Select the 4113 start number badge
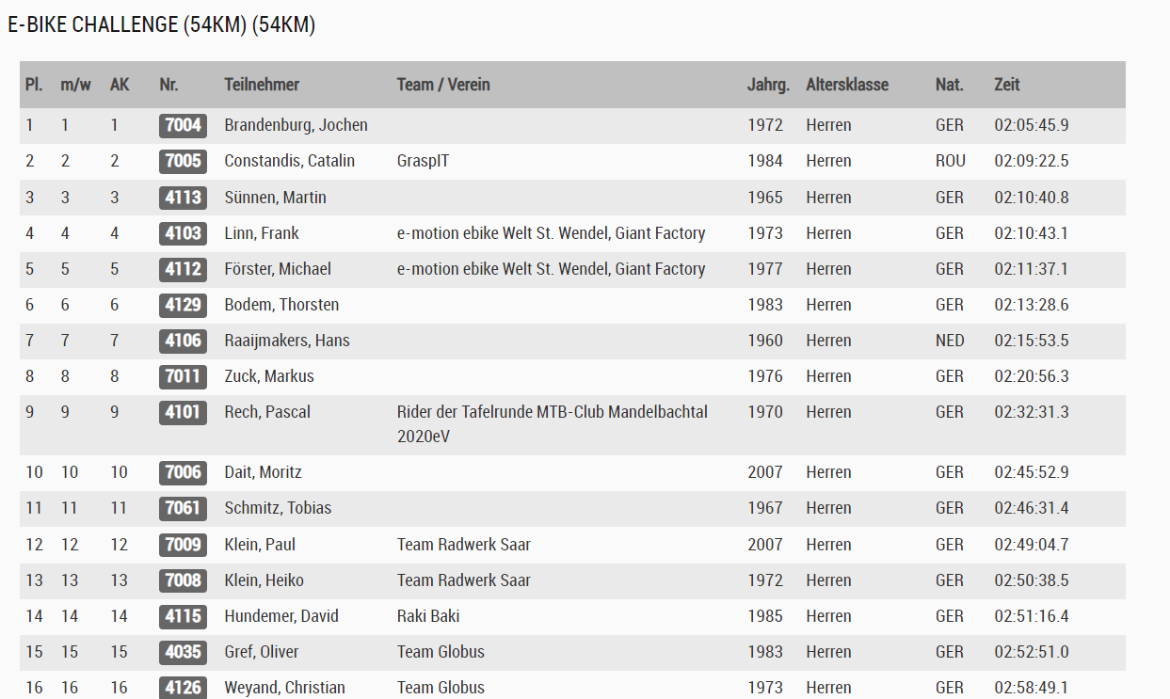The image size is (1170, 699). (183, 198)
